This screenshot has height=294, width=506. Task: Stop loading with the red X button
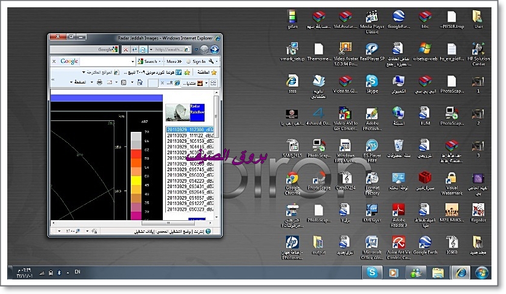click(x=125, y=50)
